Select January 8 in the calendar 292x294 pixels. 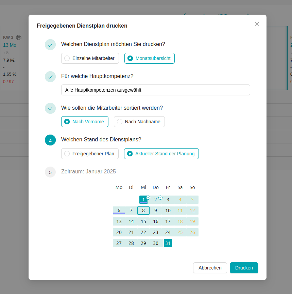pyautogui.click(x=143, y=211)
